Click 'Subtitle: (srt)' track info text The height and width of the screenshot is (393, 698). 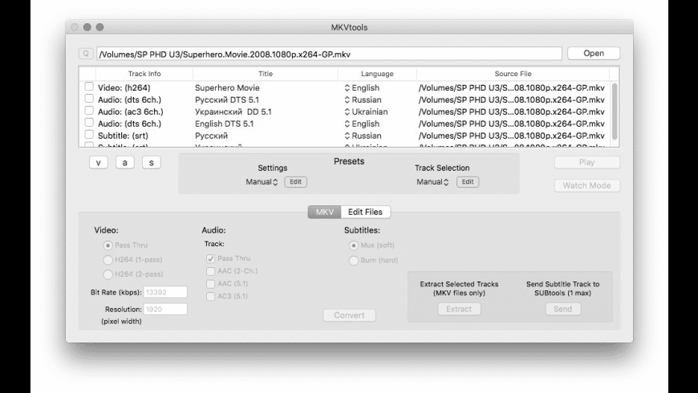pos(123,136)
